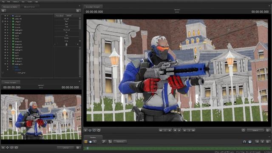Adjust the preset slider handle
The width and height of the screenshot is (272, 153).
[66, 45]
